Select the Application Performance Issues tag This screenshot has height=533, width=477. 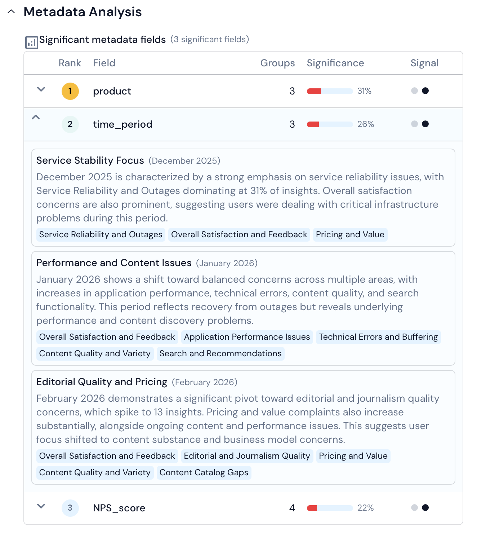[x=247, y=337]
